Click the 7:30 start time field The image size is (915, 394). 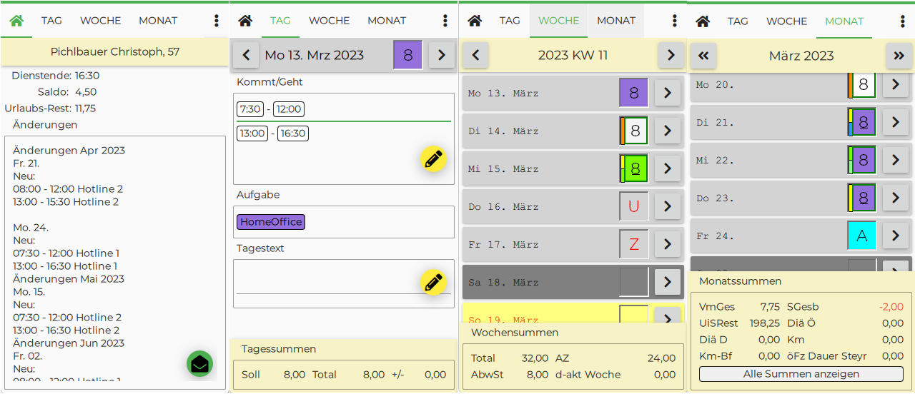(250, 109)
